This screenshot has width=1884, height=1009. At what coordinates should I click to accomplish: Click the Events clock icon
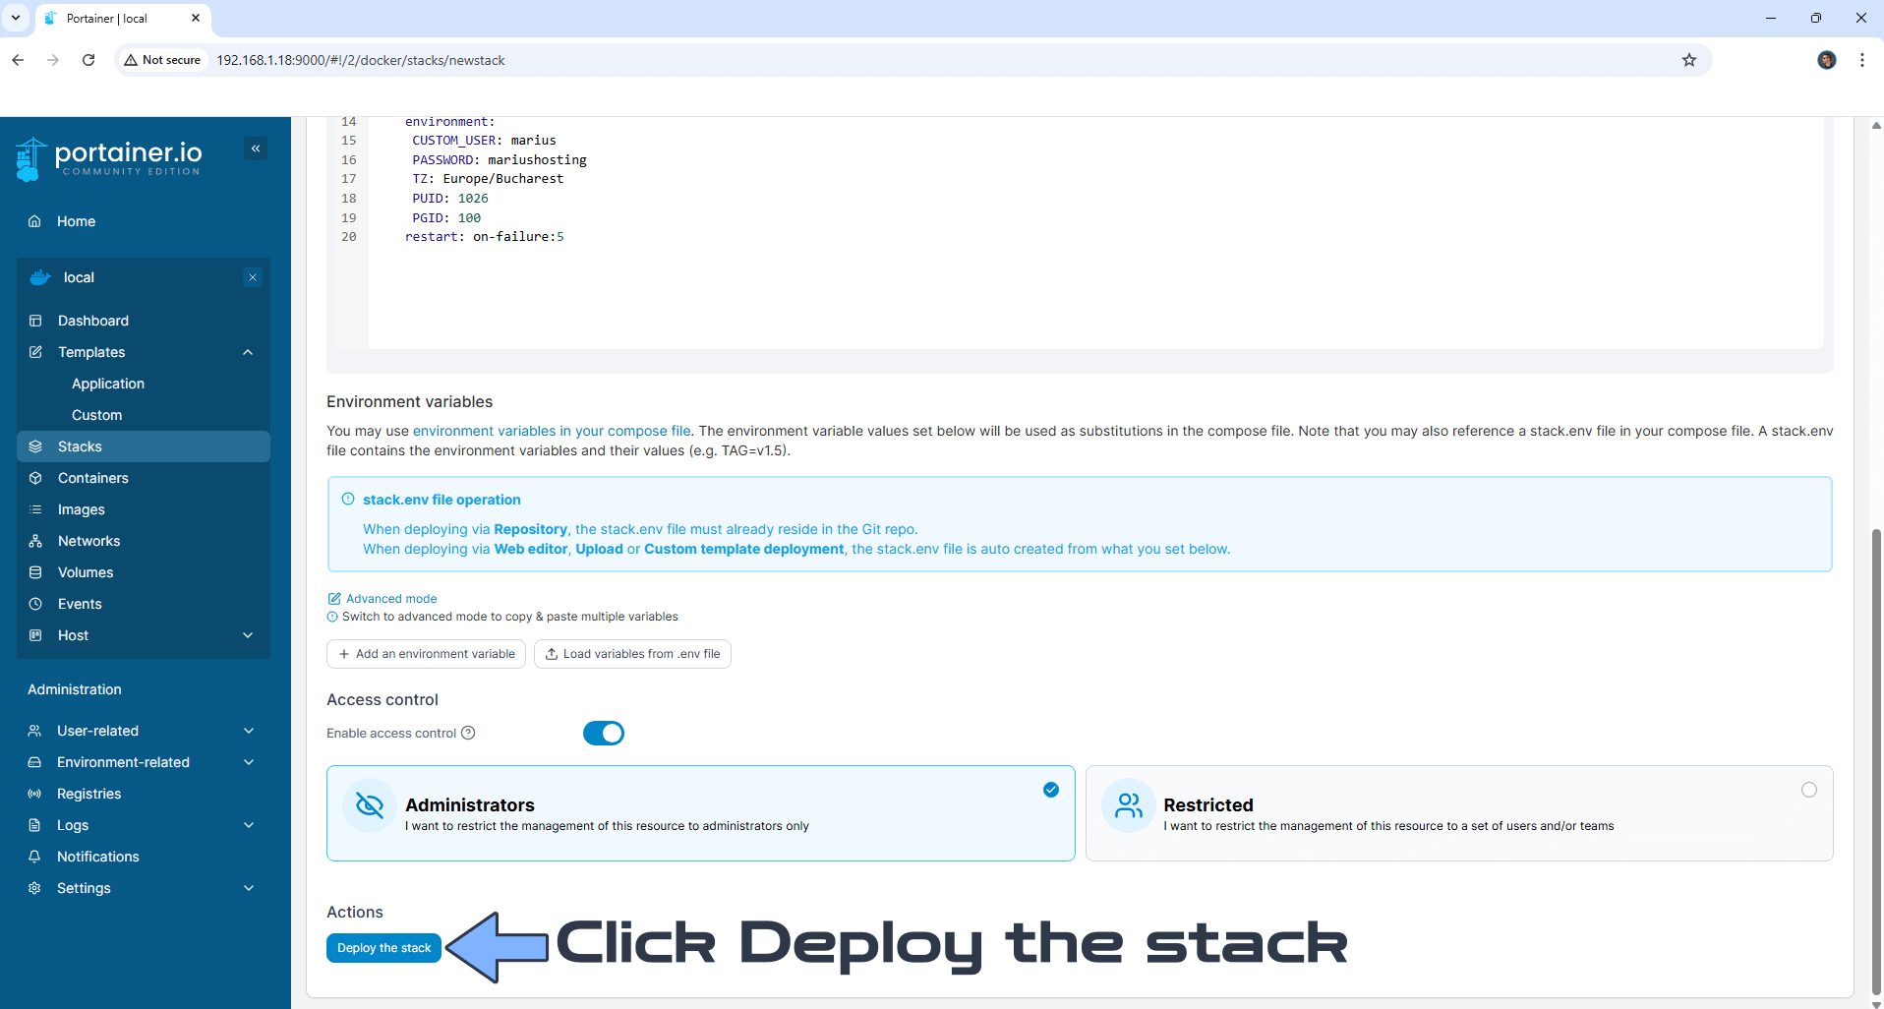(x=35, y=604)
